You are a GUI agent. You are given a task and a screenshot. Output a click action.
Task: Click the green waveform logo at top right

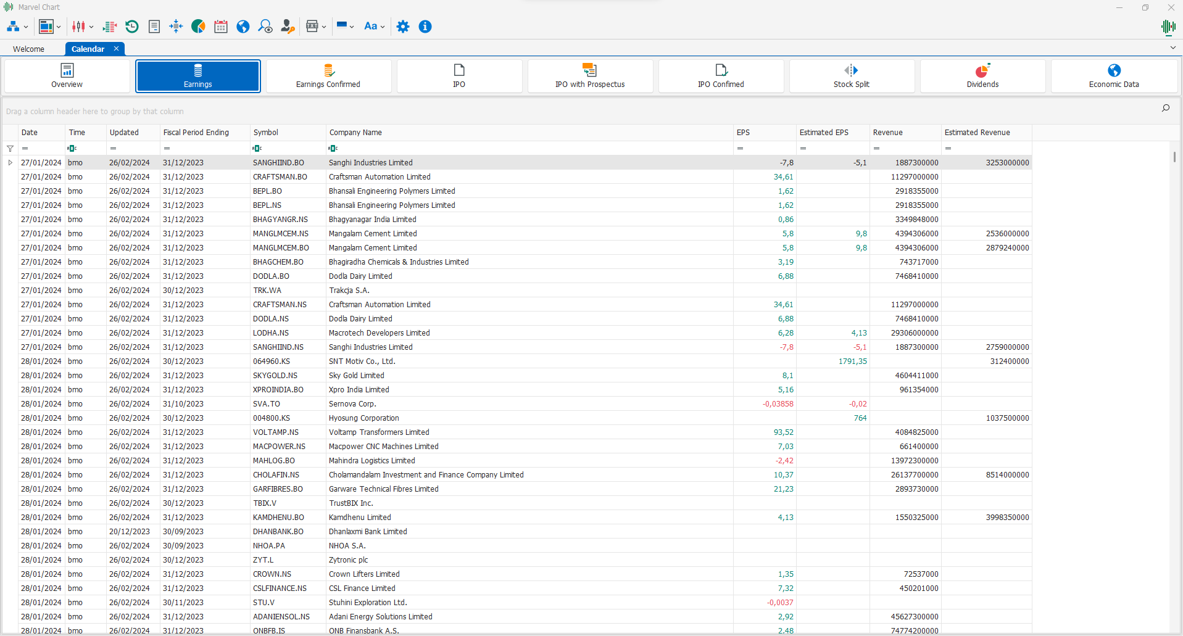1168,27
